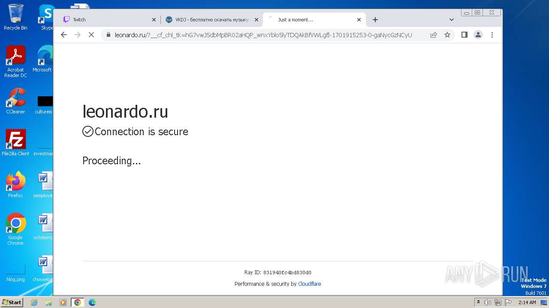
Task: Open the Cloudflare link
Action: (310, 284)
